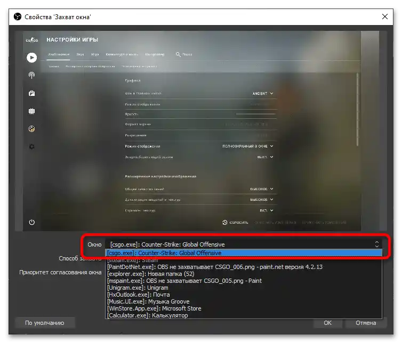Pick the [mspaint.exe] Paint entry
Screen dimensions: 402x343
click(244, 281)
